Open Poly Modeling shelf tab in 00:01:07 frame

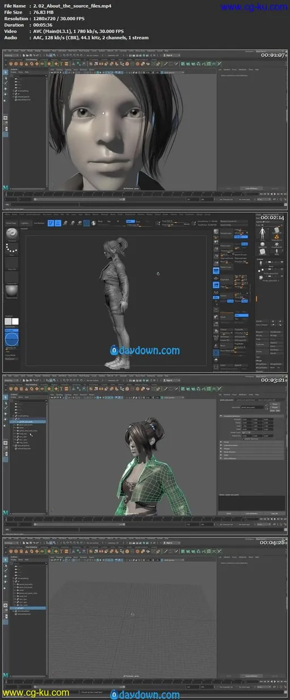(31, 60)
